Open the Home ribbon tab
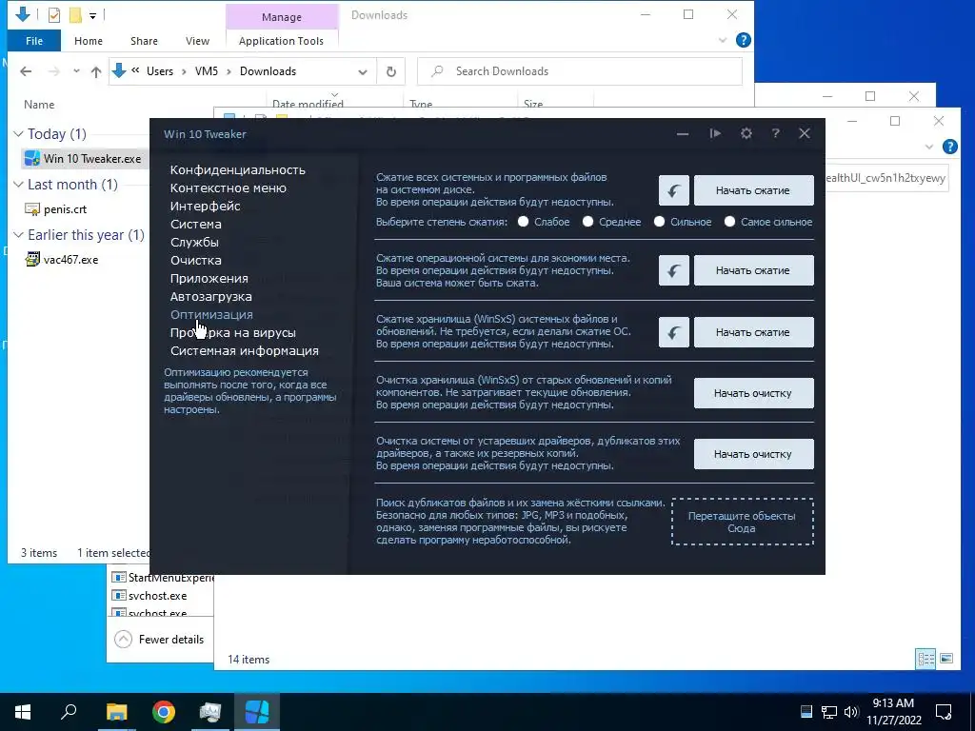The image size is (975, 731). pos(89,40)
